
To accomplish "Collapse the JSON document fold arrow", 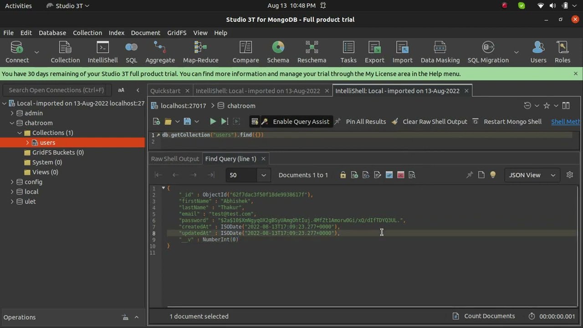I will 164,188.
